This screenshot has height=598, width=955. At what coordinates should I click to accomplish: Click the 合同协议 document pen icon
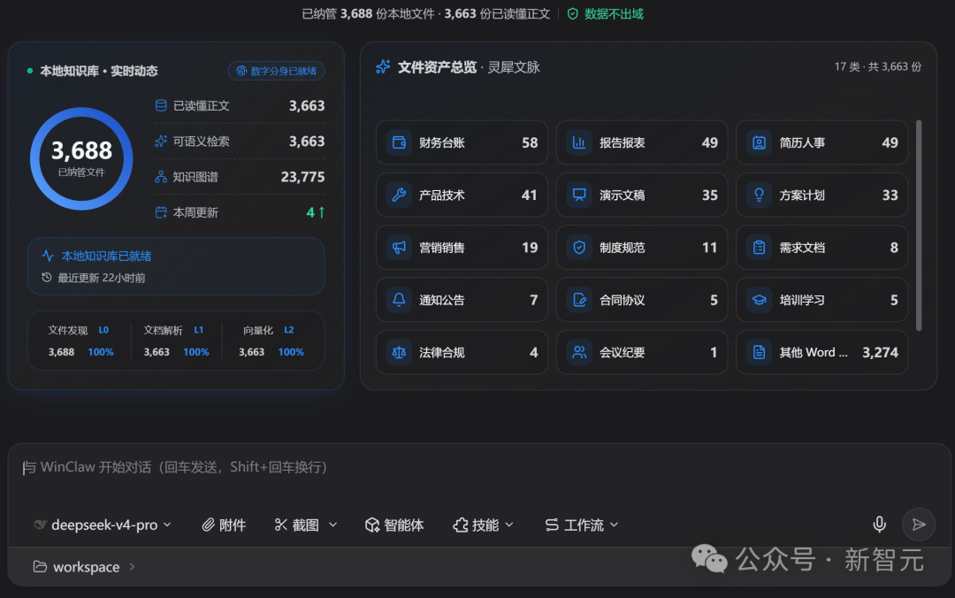(x=579, y=300)
